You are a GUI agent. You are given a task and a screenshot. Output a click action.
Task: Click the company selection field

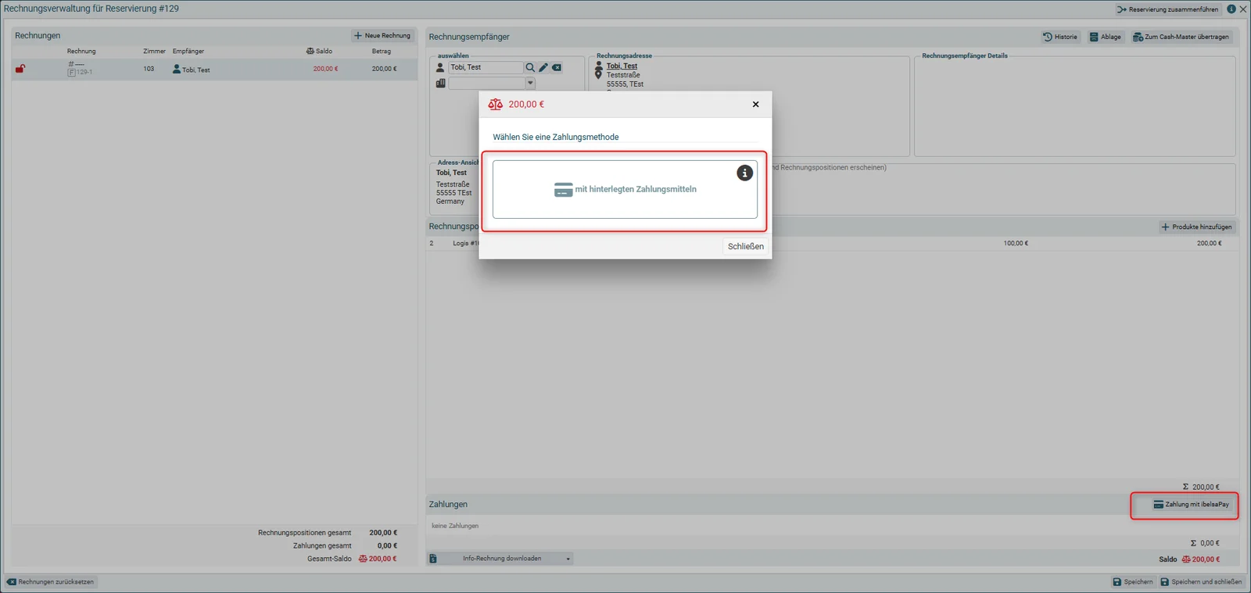coord(486,83)
